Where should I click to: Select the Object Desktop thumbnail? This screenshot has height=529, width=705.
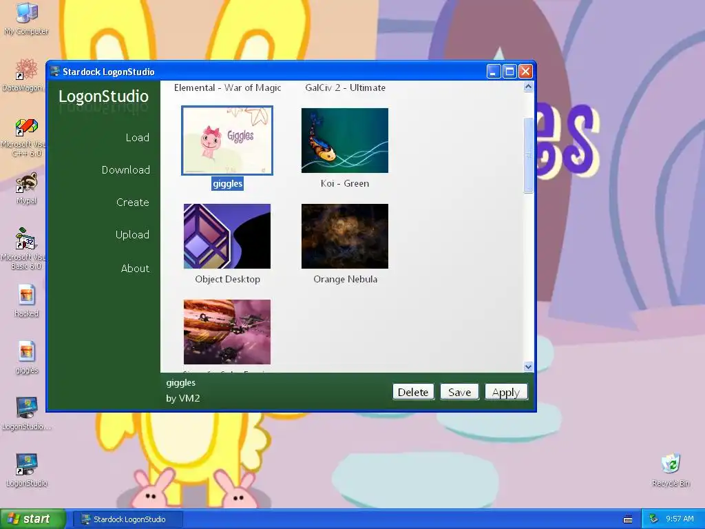227,236
